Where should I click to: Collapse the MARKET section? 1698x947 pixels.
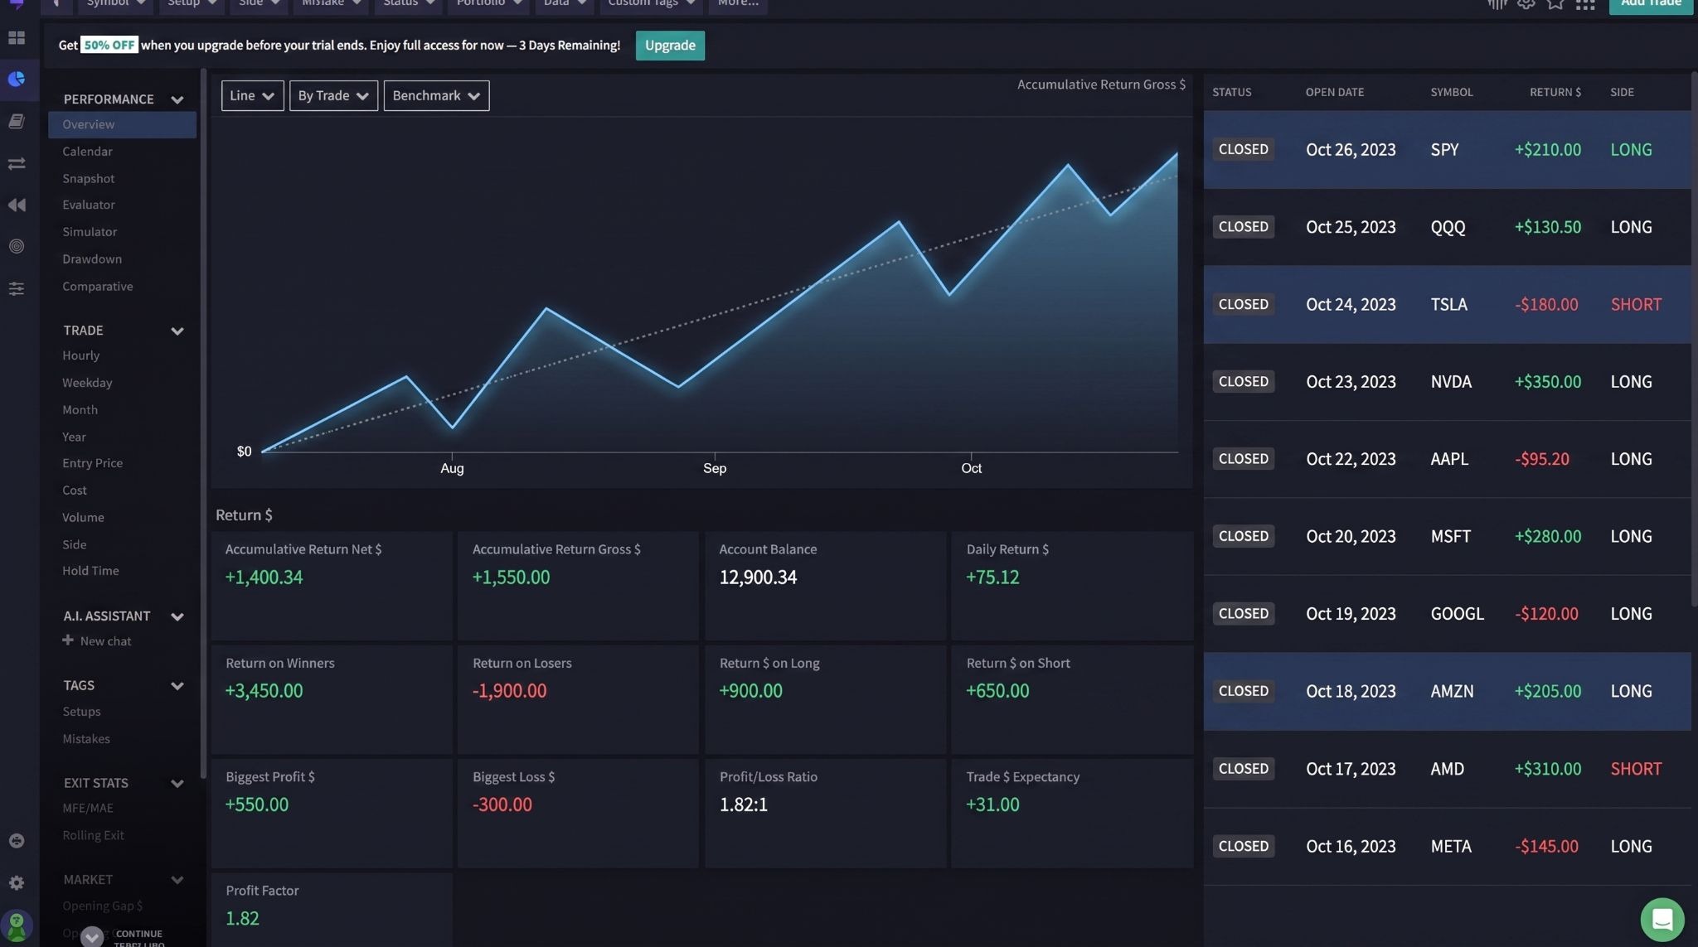pyautogui.click(x=177, y=880)
